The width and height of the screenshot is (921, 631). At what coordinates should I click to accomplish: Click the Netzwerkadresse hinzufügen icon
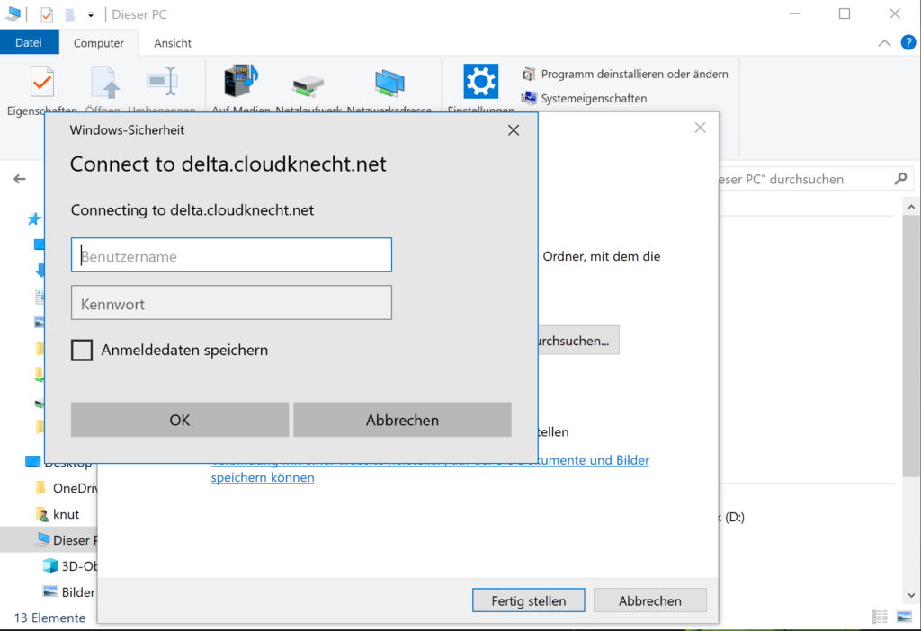(389, 83)
